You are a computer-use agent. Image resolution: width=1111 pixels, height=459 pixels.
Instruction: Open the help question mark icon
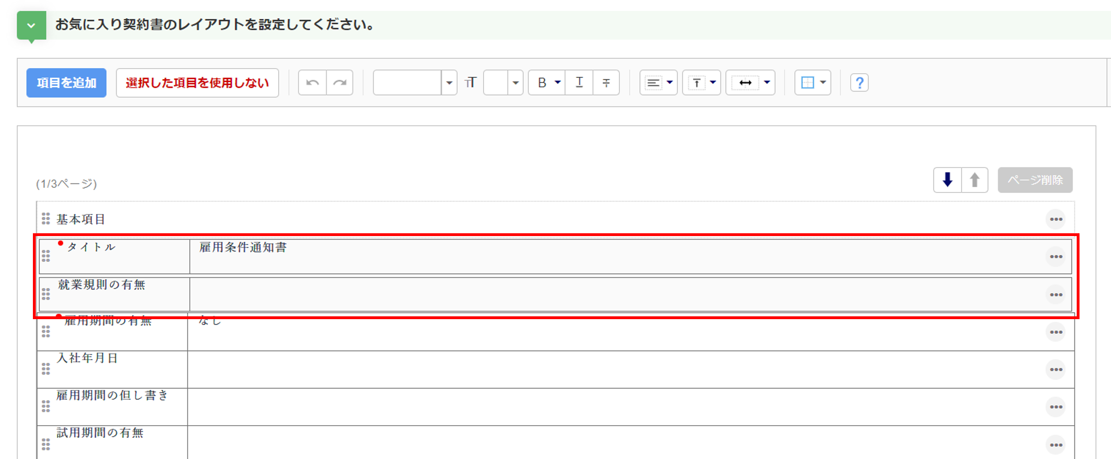pyautogui.click(x=859, y=83)
